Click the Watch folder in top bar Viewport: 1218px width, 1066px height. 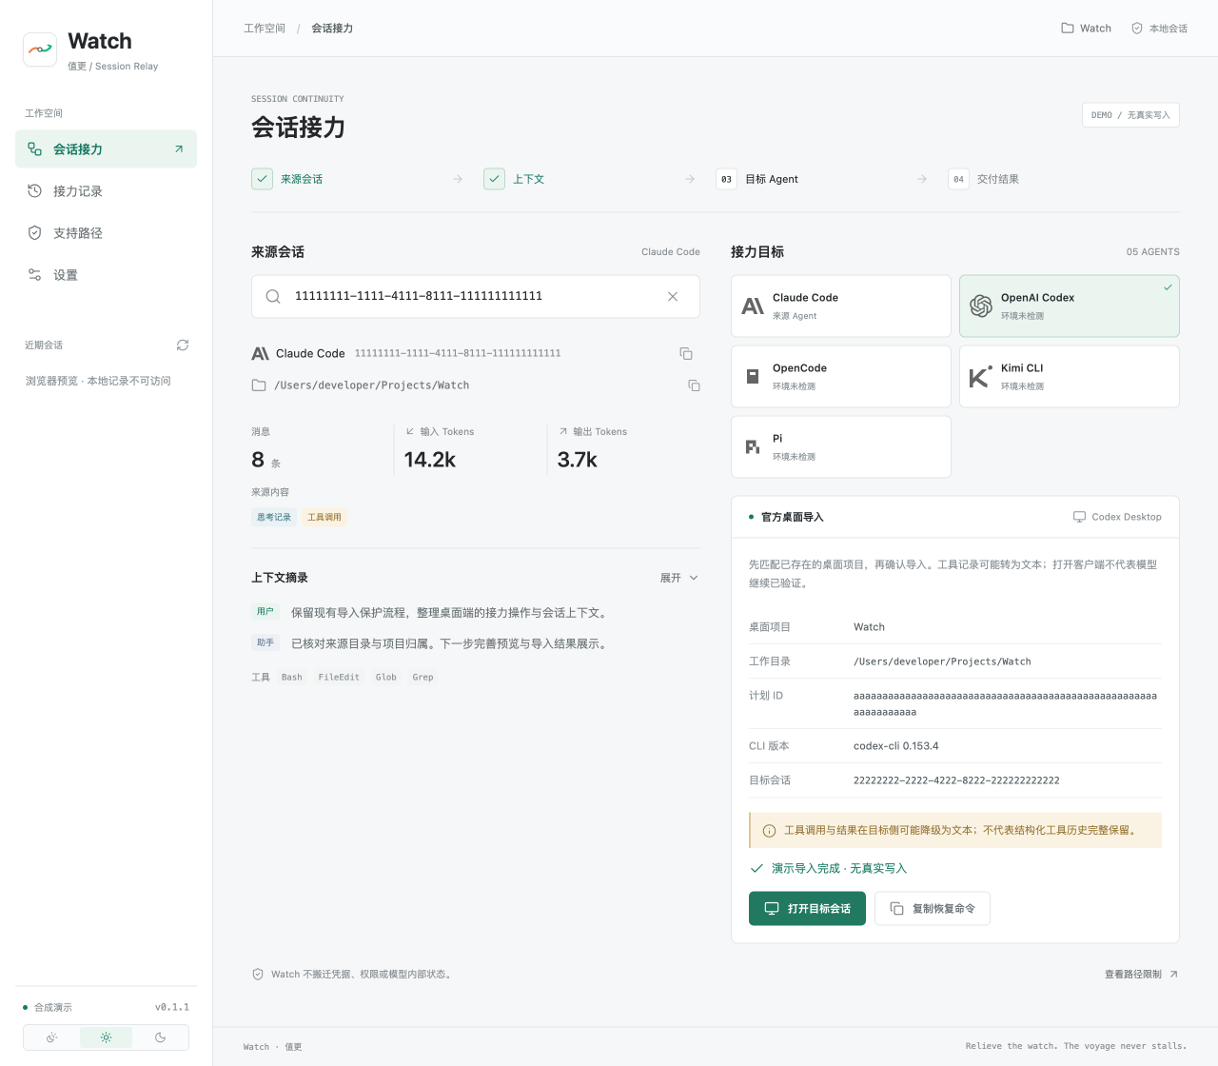click(1086, 29)
